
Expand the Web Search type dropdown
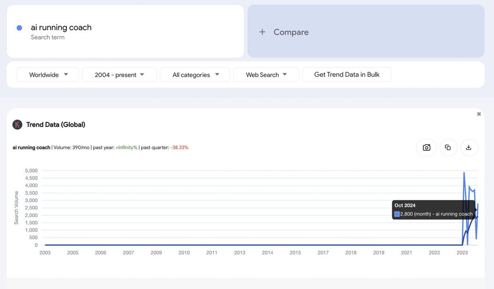(266, 75)
